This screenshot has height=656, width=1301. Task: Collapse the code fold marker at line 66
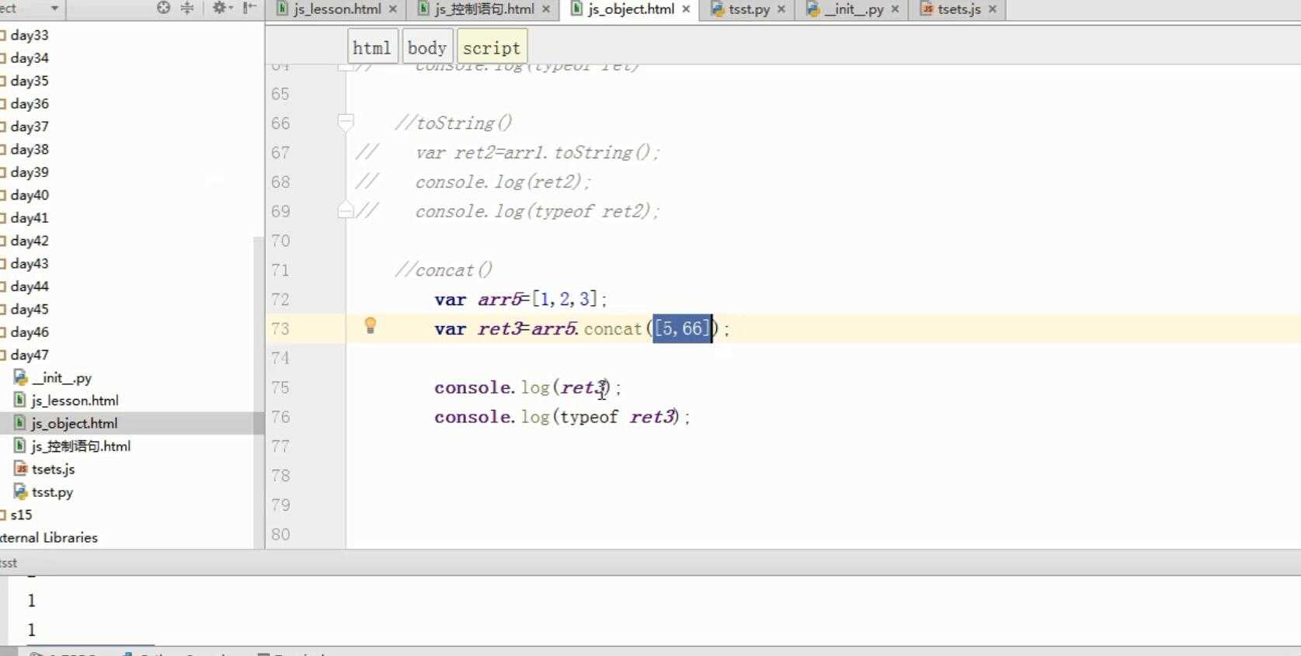(x=346, y=122)
